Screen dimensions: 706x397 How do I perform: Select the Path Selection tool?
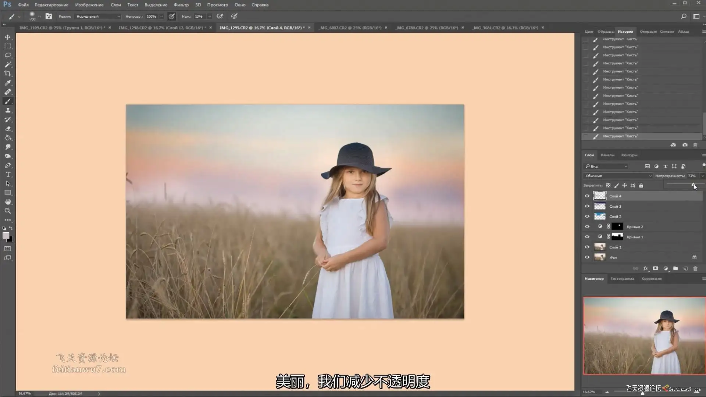click(8, 183)
